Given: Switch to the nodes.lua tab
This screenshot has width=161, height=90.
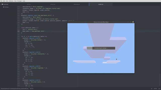Looking at the screenshot, I should tap(101, 4).
